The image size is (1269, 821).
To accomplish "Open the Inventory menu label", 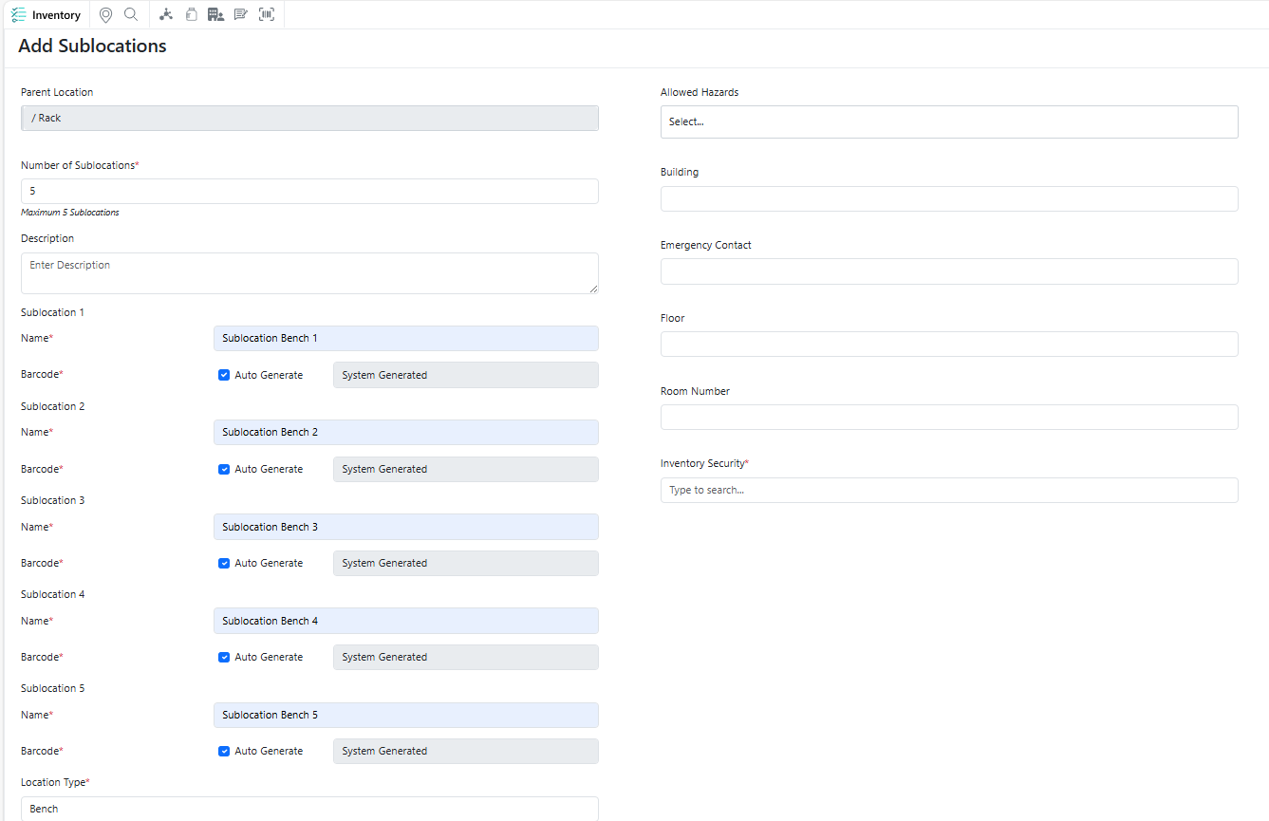I will [56, 15].
